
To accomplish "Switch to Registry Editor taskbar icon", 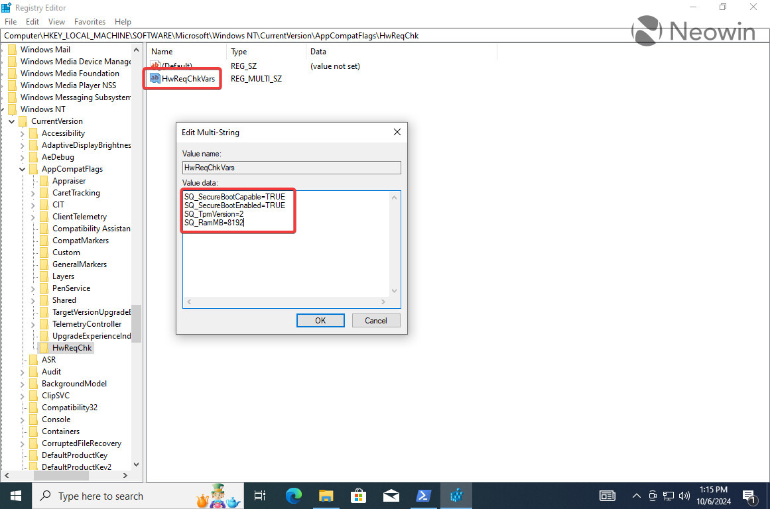I will (456, 496).
